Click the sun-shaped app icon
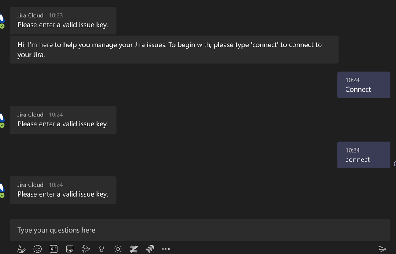The width and height of the screenshot is (396, 254). pyautogui.click(x=117, y=249)
